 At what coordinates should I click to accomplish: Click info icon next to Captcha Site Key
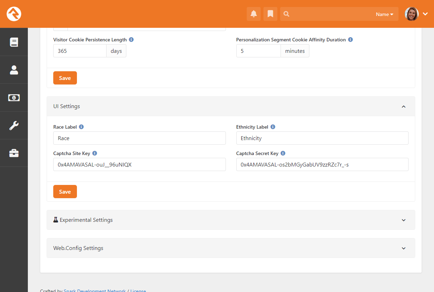pyautogui.click(x=95, y=153)
